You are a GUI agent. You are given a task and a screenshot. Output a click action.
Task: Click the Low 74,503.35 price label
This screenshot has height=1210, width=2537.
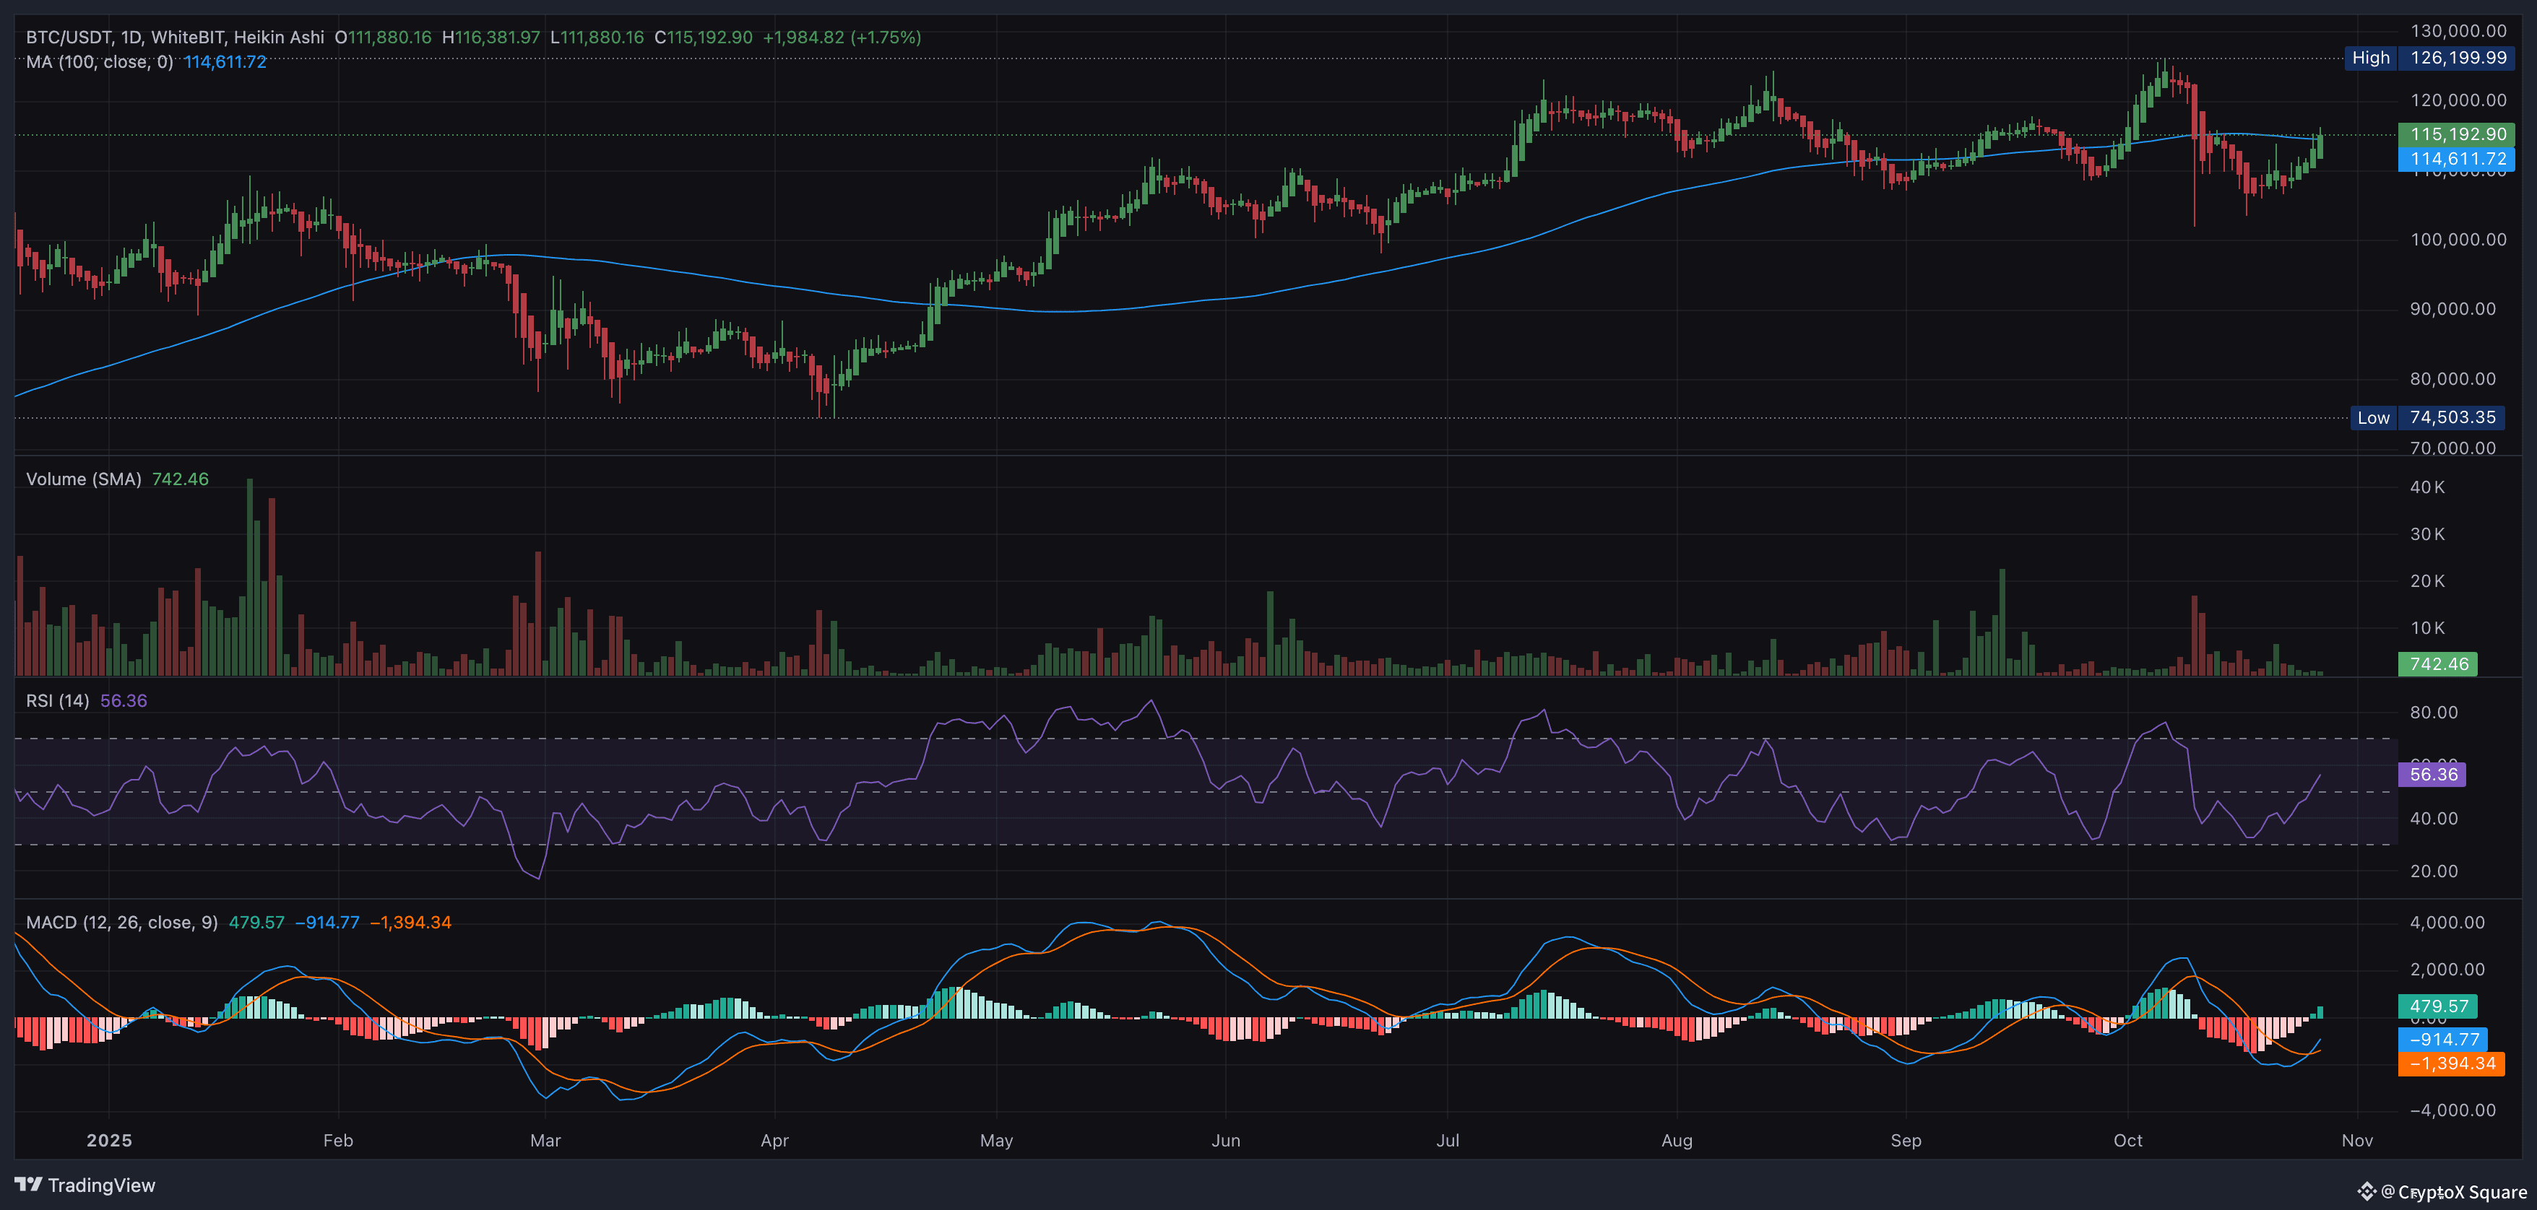pyautogui.click(x=2428, y=417)
